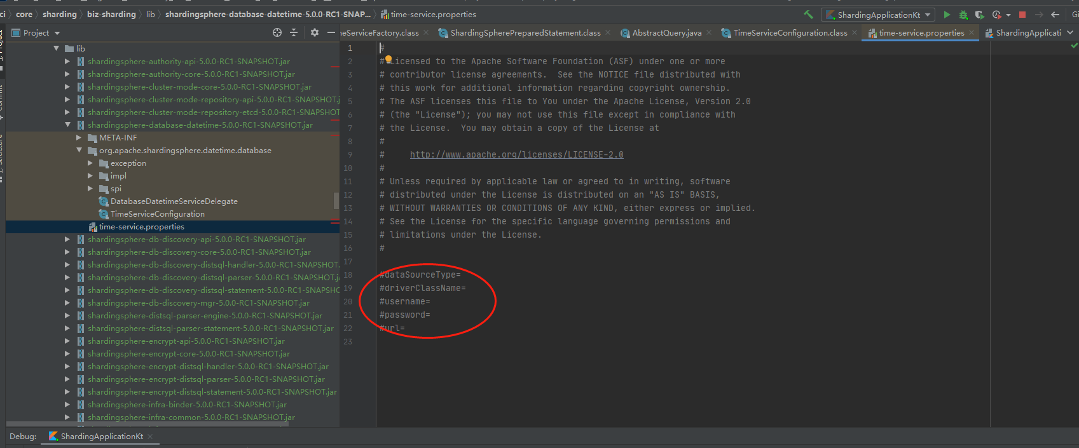Select time-service.properties in project tree

141,226
